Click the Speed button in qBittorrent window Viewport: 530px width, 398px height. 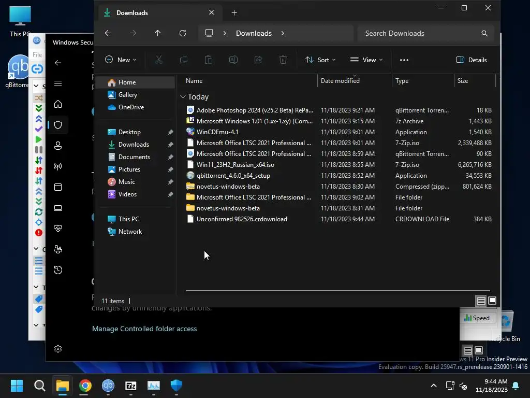(477, 318)
